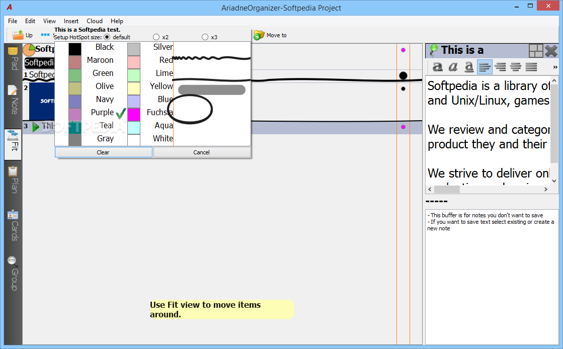Click the small black hotspot dot in row 2
563x349 pixels.
403,89
